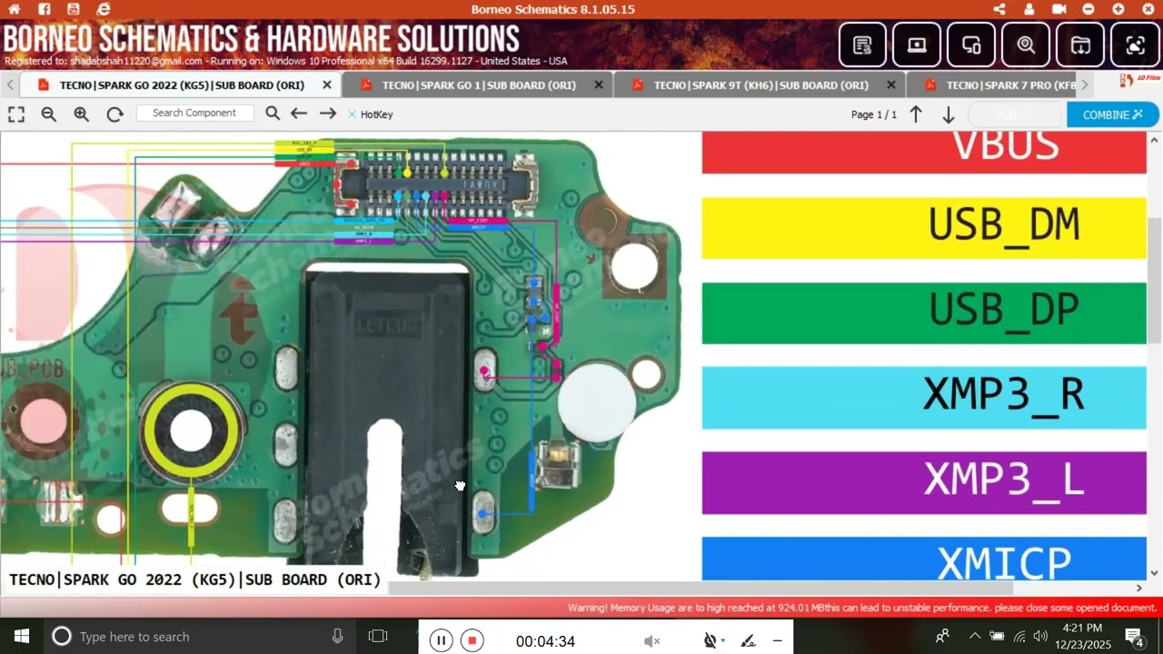The image size is (1163, 654).
Task: Open volume control in tray
Action: click(x=1040, y=636)
